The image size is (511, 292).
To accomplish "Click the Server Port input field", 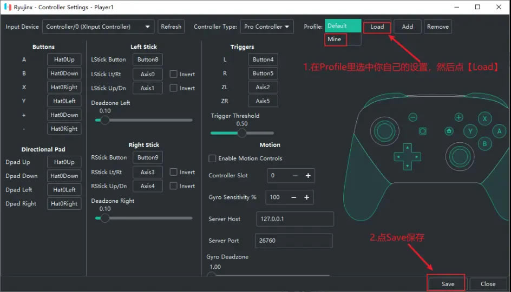I will [x=293, y=241].
